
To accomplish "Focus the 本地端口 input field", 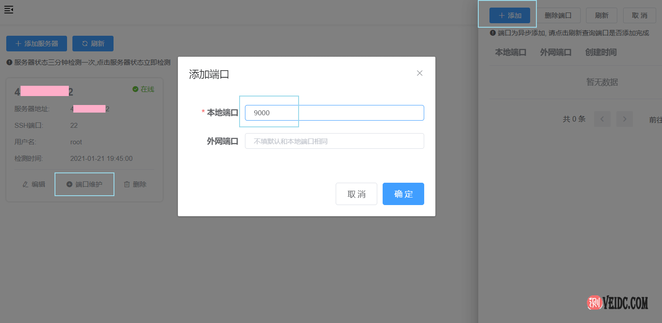I will coord(334,113).
